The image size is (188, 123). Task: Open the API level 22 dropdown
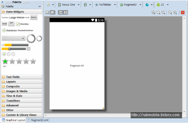click(168, 5)
